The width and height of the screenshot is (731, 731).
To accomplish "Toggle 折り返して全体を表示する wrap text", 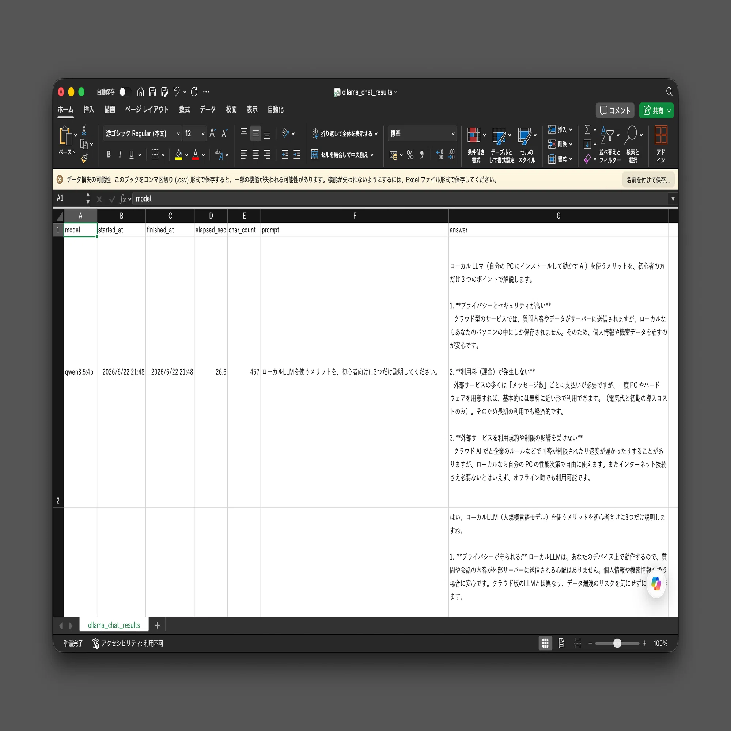I will (x=344, y=133).
